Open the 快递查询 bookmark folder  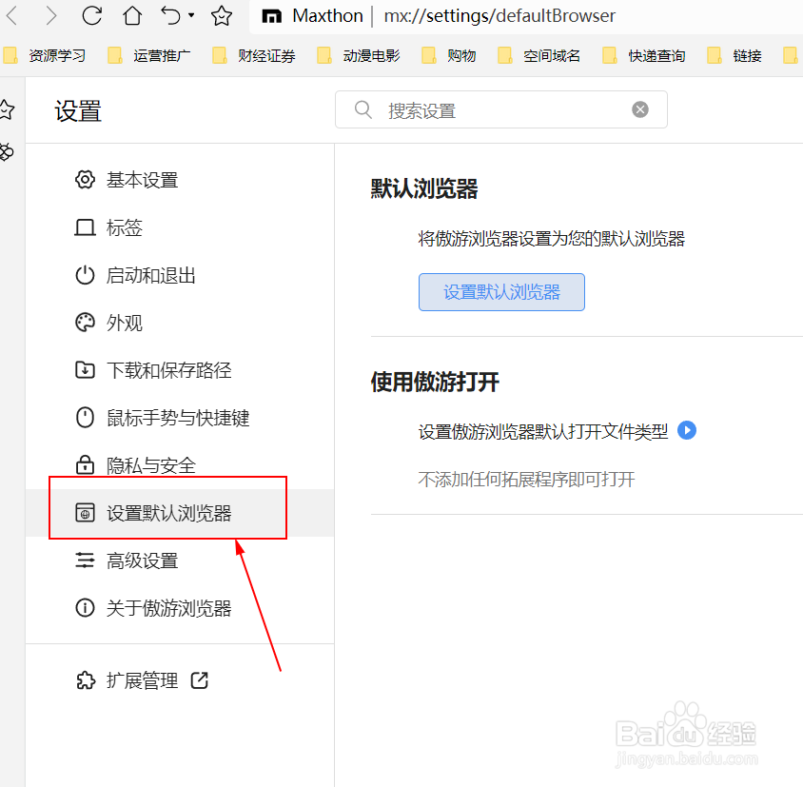644,55
